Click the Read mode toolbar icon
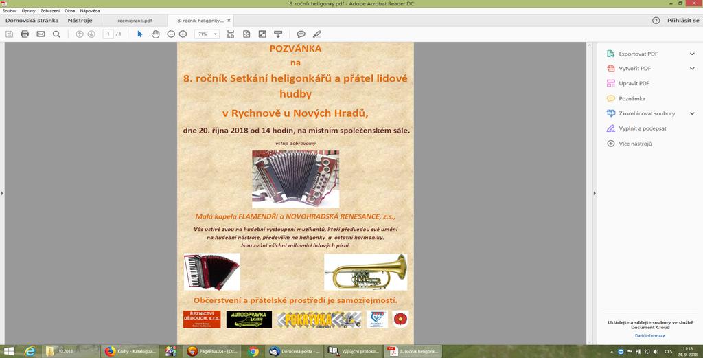Screen dimensions: 703x358 click(x=278, y=34)
